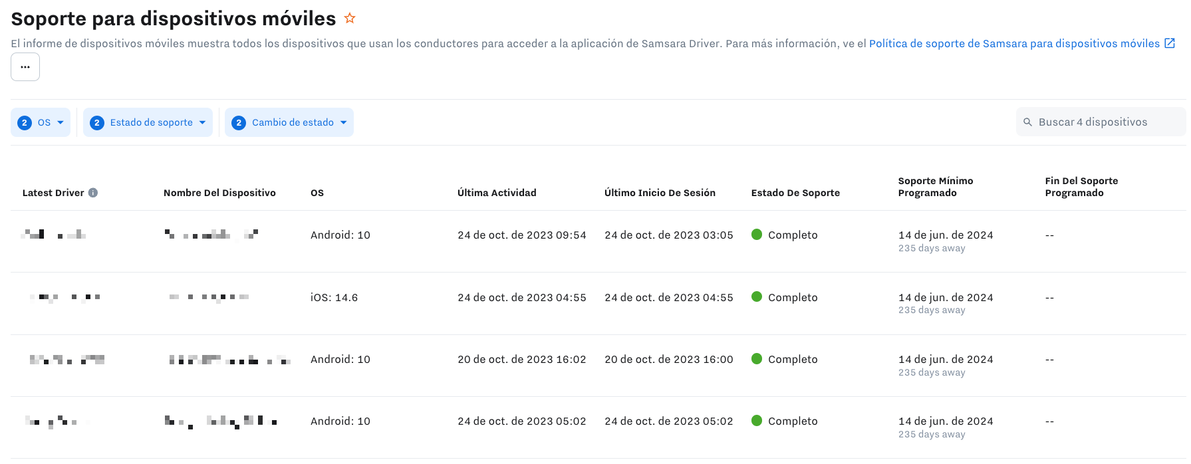Click last login 24 de oct. de 2023 03:05
The image size is (1191, 464).
pyautogui.click(x=669, y=235)
